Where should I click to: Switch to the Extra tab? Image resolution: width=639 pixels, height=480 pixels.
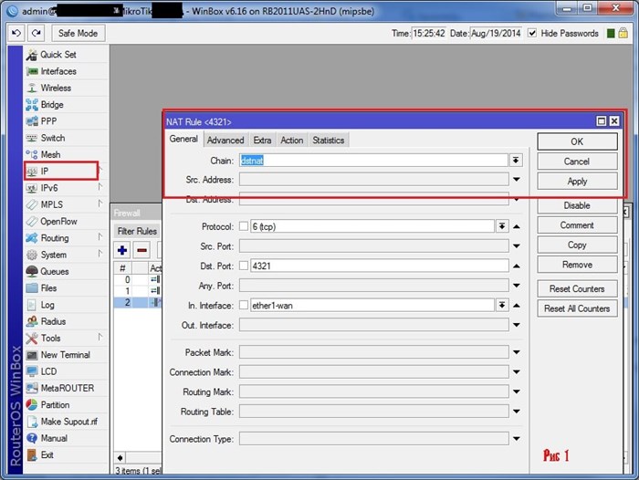pyautogui.click(x=262, y=141)
